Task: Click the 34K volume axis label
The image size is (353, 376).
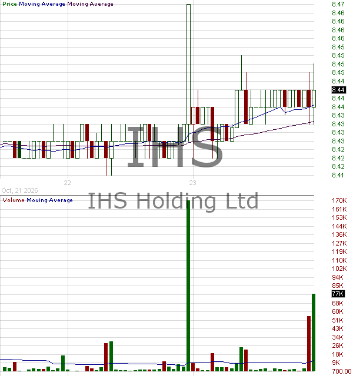Action: pyautogui.click(x=338, y=337)
